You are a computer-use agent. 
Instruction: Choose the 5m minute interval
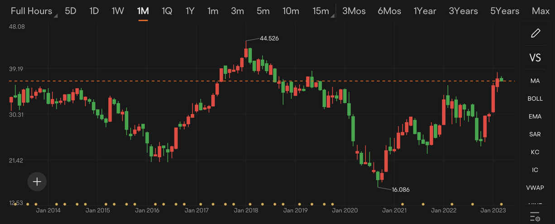click(x=263, y=11)
